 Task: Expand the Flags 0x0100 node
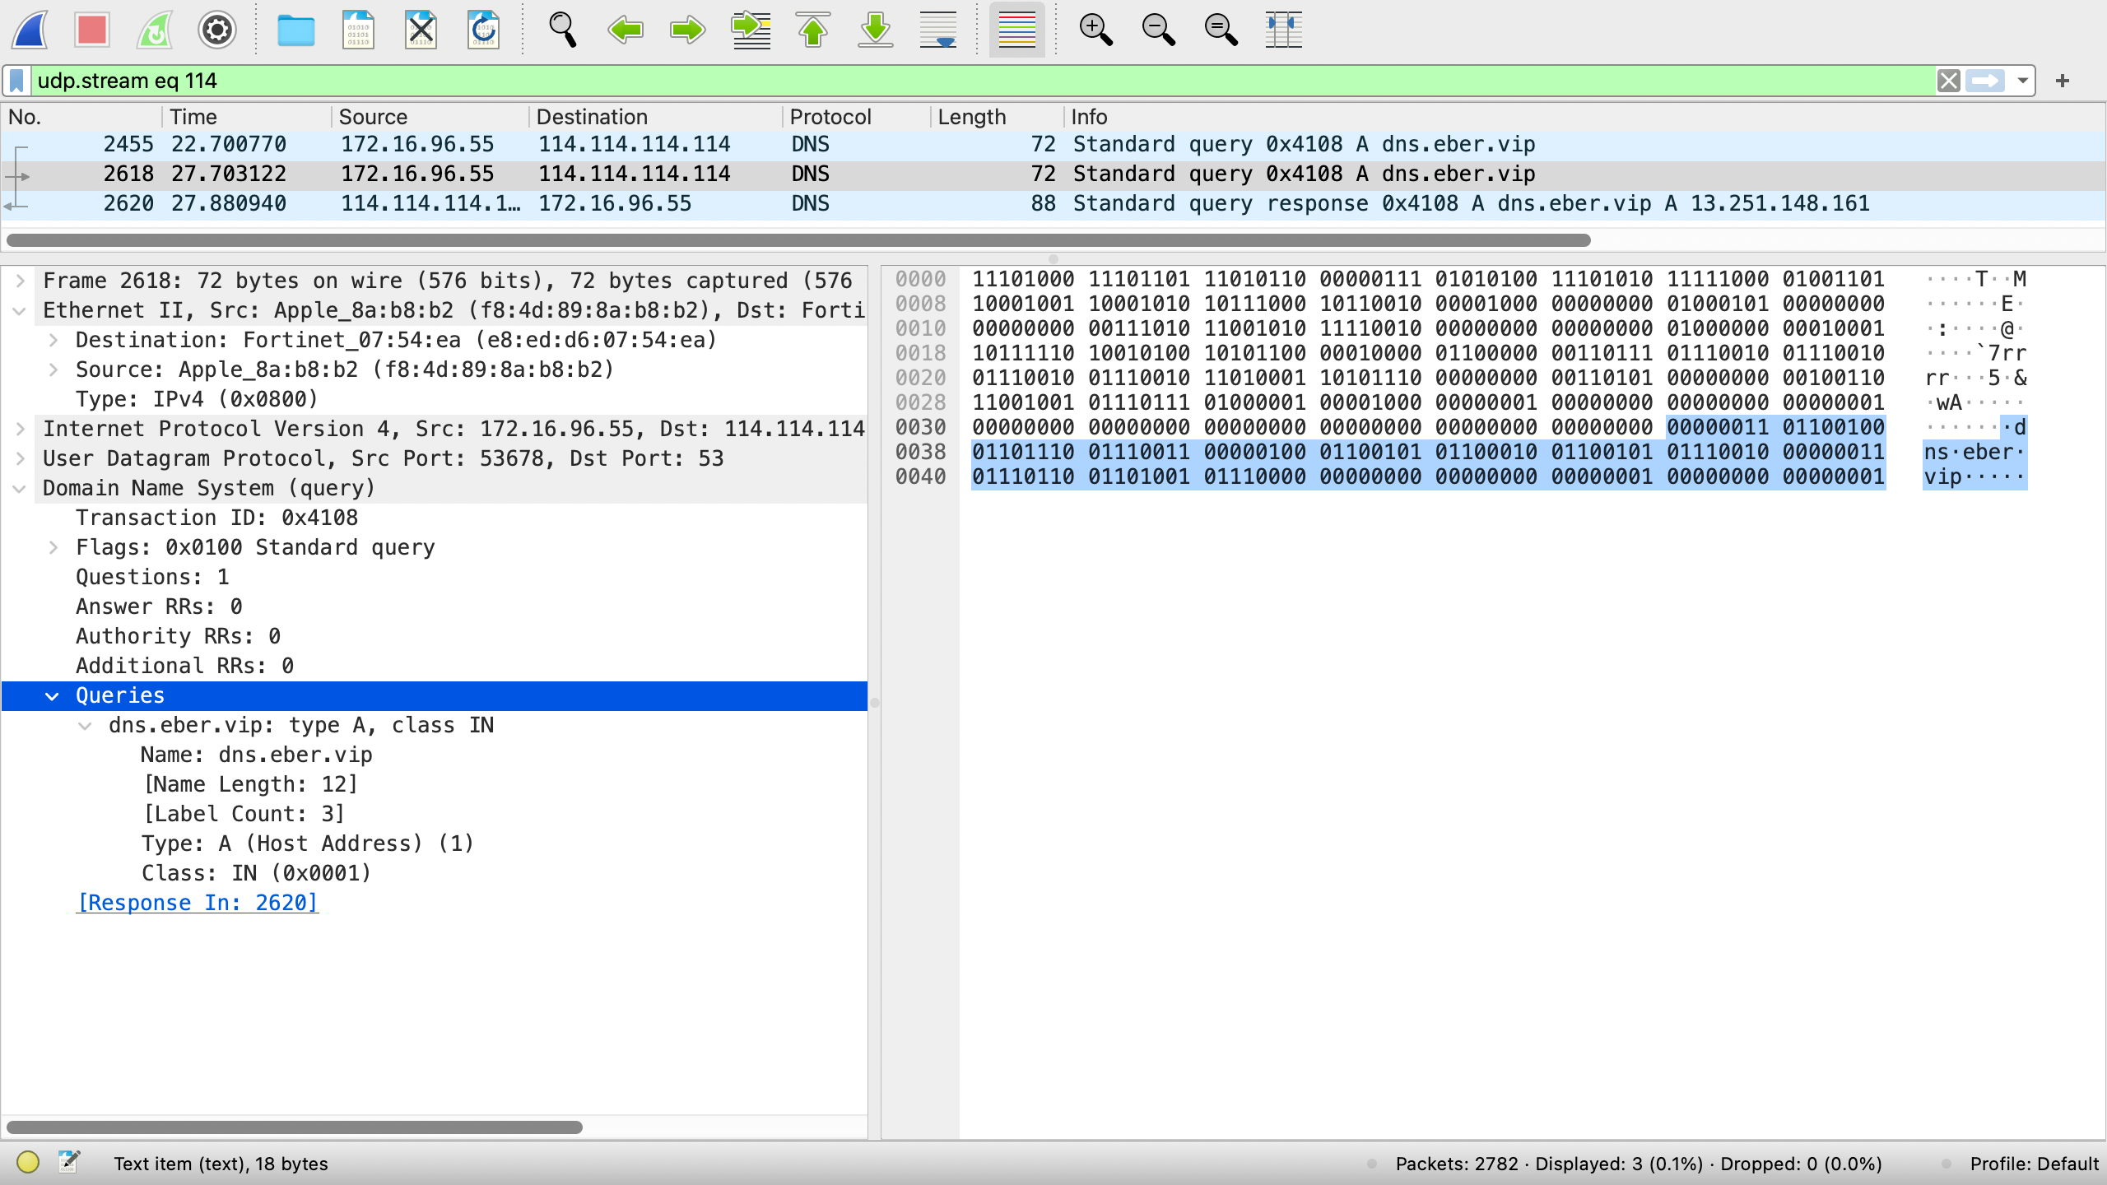pyautogui.click(x=53, y=547)
